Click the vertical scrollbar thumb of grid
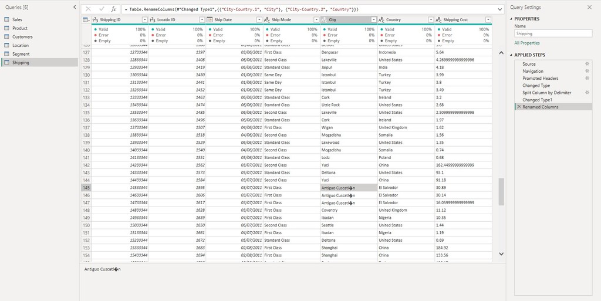The image size is (601, 301). click(x=501, y=191)
